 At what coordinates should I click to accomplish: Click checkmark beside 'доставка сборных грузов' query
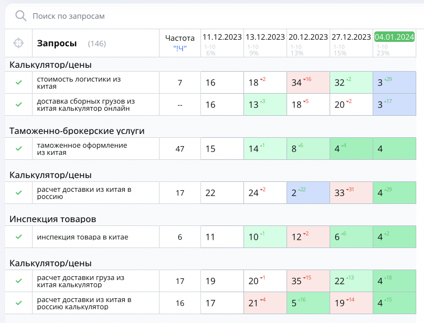[19, 105]
